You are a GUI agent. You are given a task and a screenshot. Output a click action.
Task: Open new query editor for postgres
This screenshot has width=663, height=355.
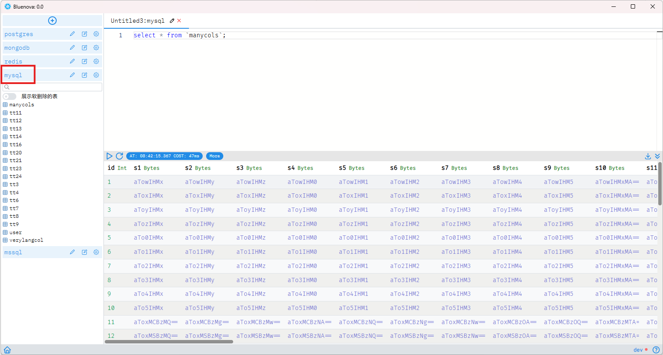click(84, 34)
